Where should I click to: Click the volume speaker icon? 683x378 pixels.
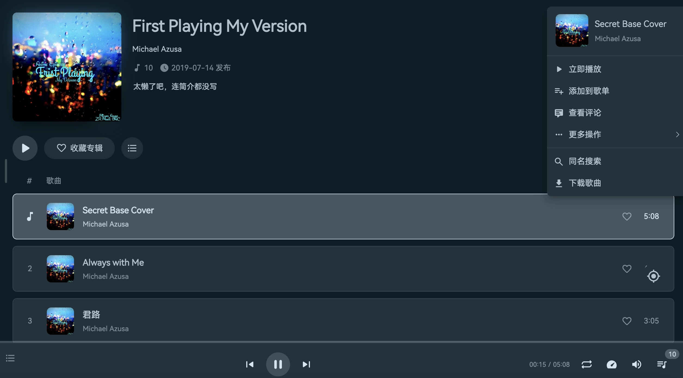click(x=636, y=364)
